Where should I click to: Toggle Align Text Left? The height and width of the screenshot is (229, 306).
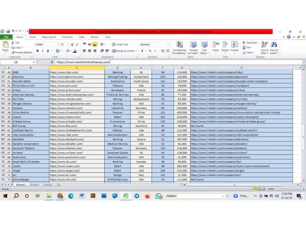tap(84, 51)
